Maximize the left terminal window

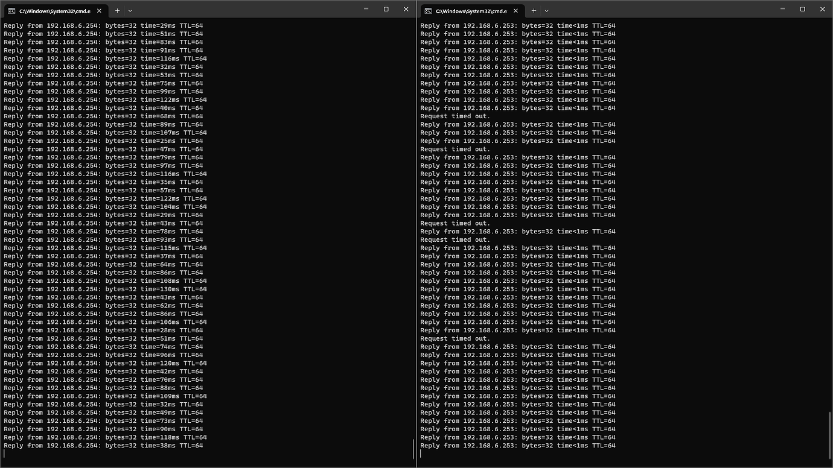pyautogui.click(x=385, y=9)
